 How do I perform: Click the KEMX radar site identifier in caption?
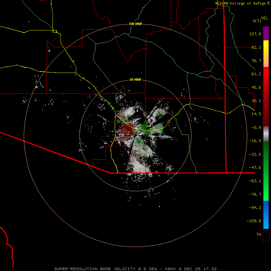171,269
